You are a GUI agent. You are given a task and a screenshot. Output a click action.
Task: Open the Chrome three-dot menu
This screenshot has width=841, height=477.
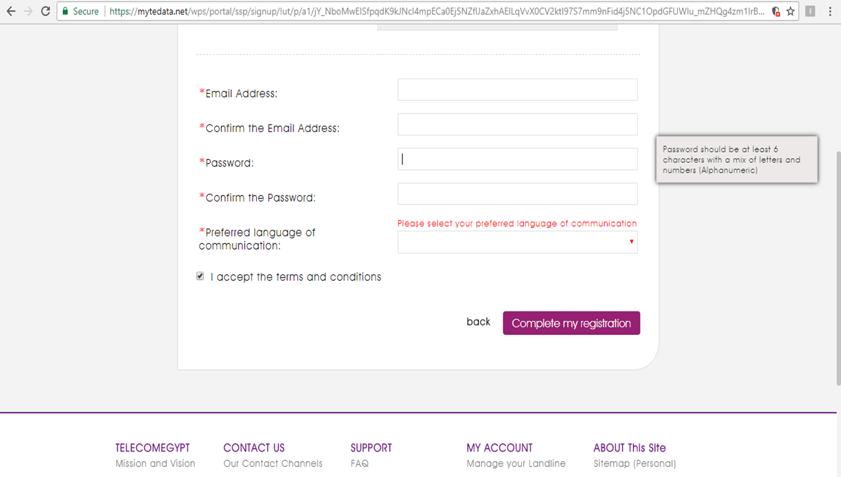tap(830, 11)
